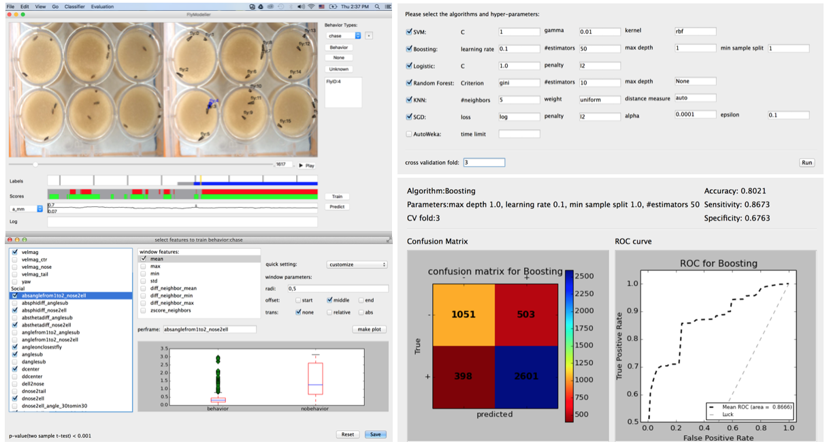This screenshot has height=448, width=829.
Task: Click the video frame slider handle
Action: 35,164
